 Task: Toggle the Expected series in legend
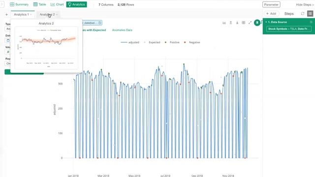coord(152,42)
